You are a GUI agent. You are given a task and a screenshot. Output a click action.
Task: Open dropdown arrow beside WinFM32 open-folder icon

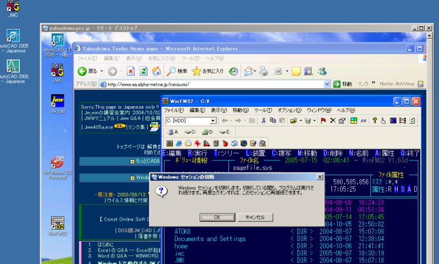click(301, 120)
